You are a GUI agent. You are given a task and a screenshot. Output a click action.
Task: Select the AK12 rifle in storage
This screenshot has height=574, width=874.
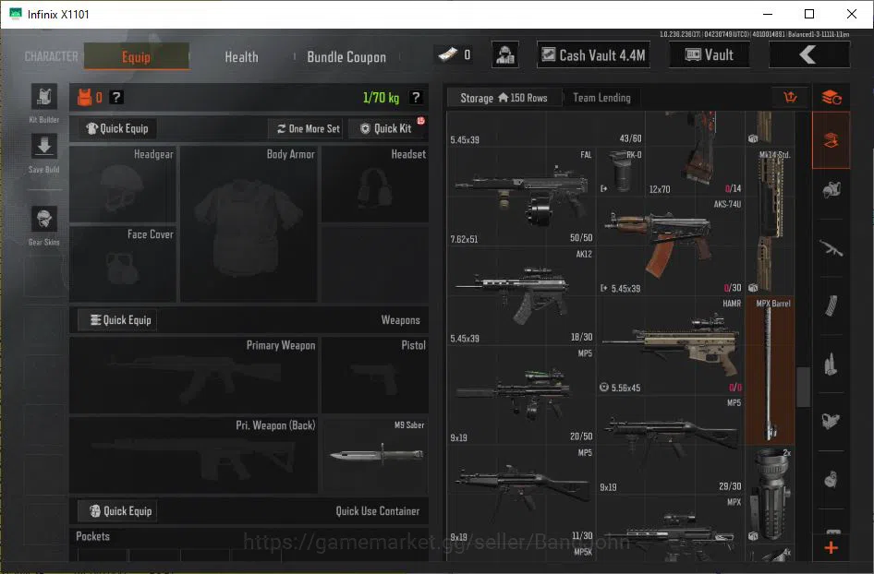(521, 296)
